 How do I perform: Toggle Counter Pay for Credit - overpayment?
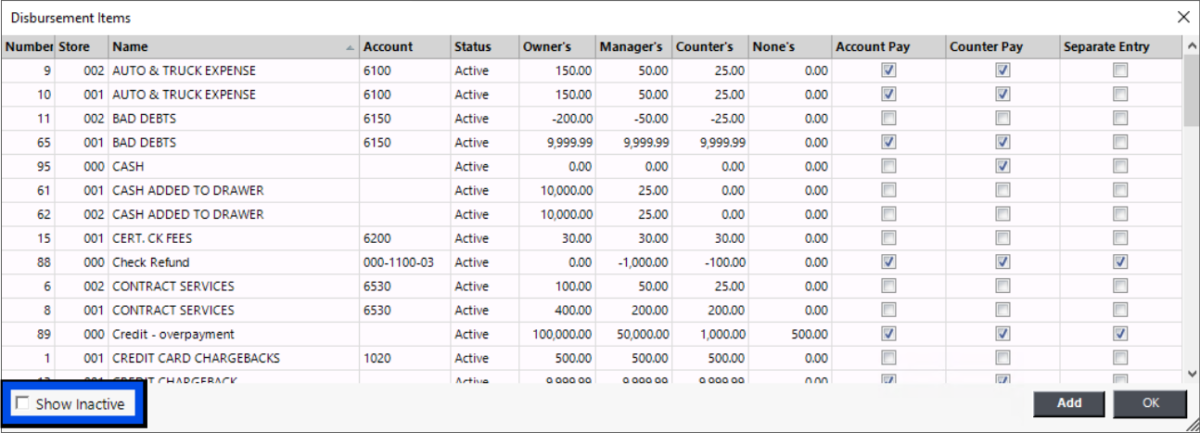pyautogui.click(x=1002, y=334)
